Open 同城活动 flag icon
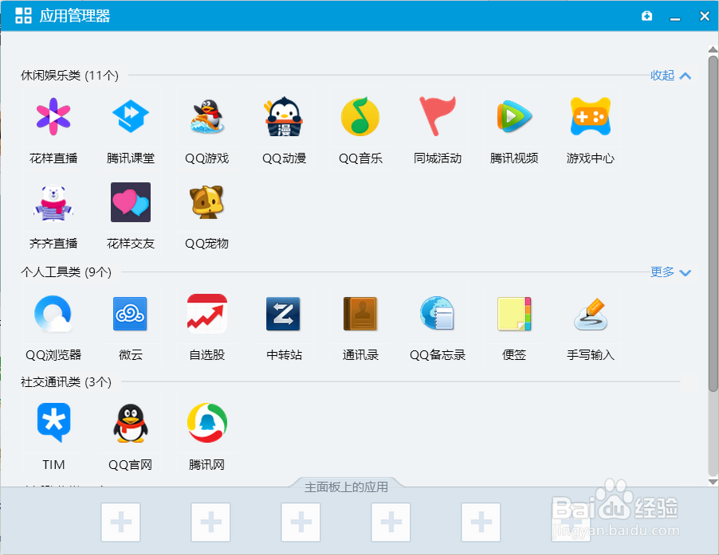 (437, 116)
